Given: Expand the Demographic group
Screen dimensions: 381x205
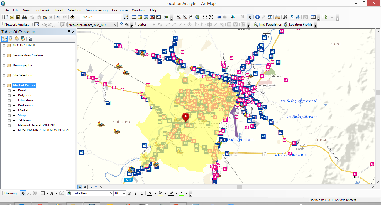Looking at the screenshot, I should coord(4,66).
